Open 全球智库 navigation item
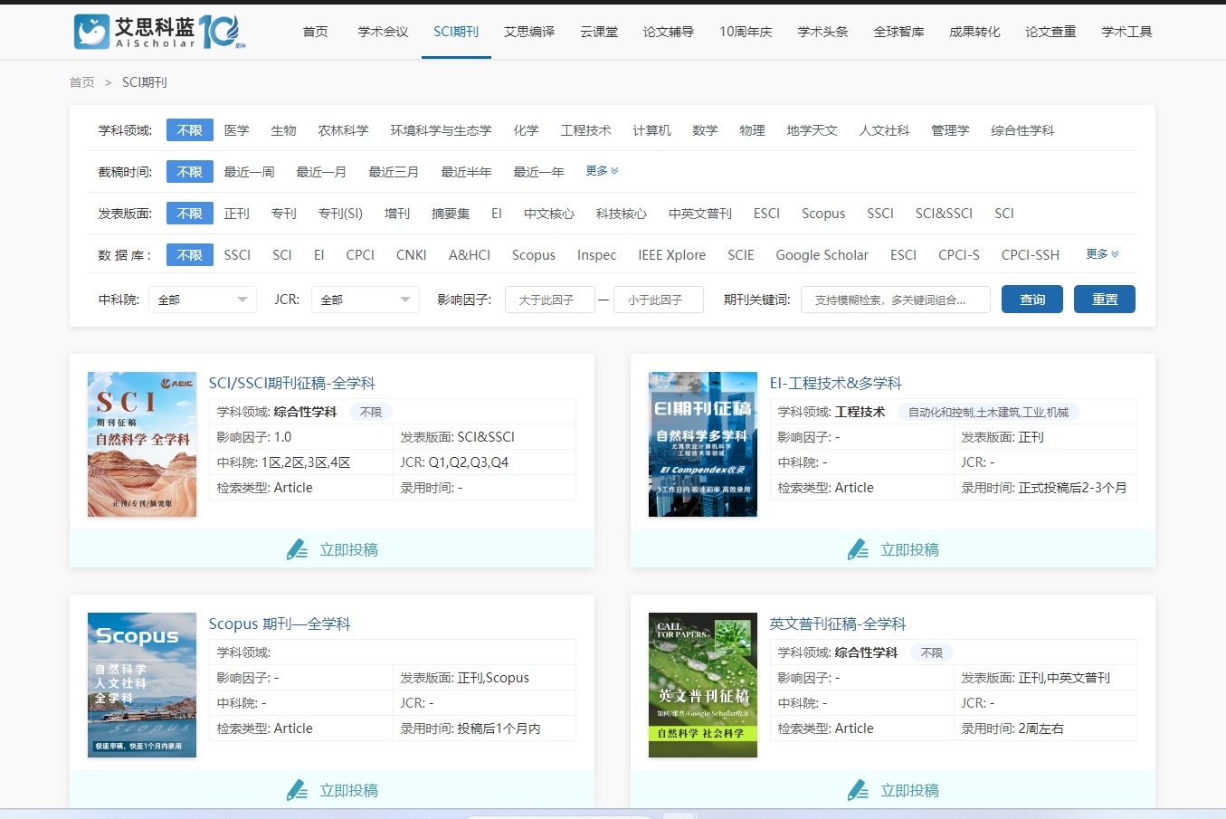Viewport: 1226px width, 819px height. click(898, 32)
